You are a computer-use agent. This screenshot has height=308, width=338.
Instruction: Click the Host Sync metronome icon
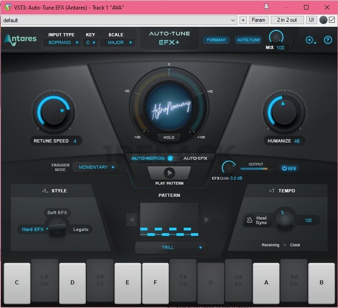tap(250, 220)
